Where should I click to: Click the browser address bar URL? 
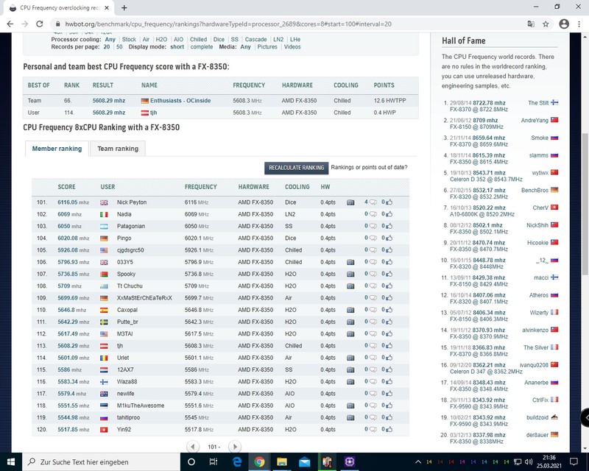pos(228,24)
